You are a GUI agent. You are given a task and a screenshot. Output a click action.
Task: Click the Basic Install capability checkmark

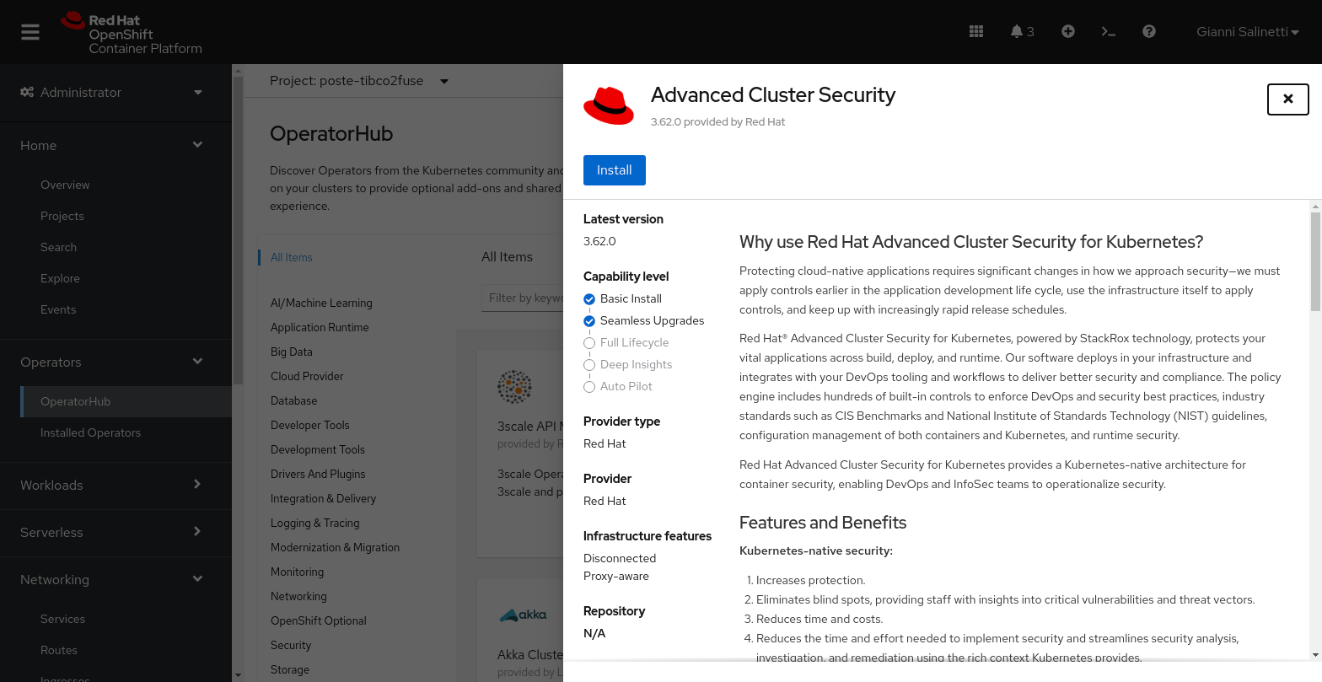tap(589, 298)
